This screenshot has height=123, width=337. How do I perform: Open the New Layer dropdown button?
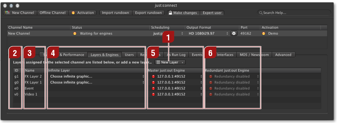[170, 62]
